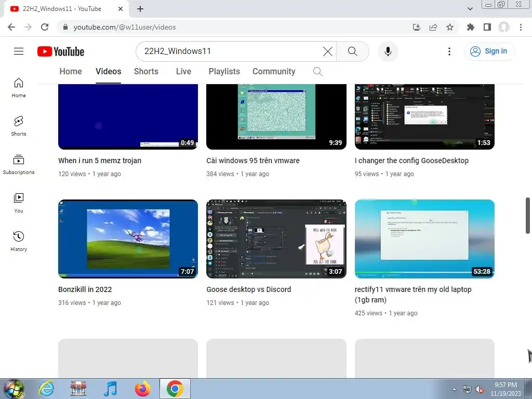532x399 pixels.
Task: Show hidden tray icons arrow
Action: (454, 390)
